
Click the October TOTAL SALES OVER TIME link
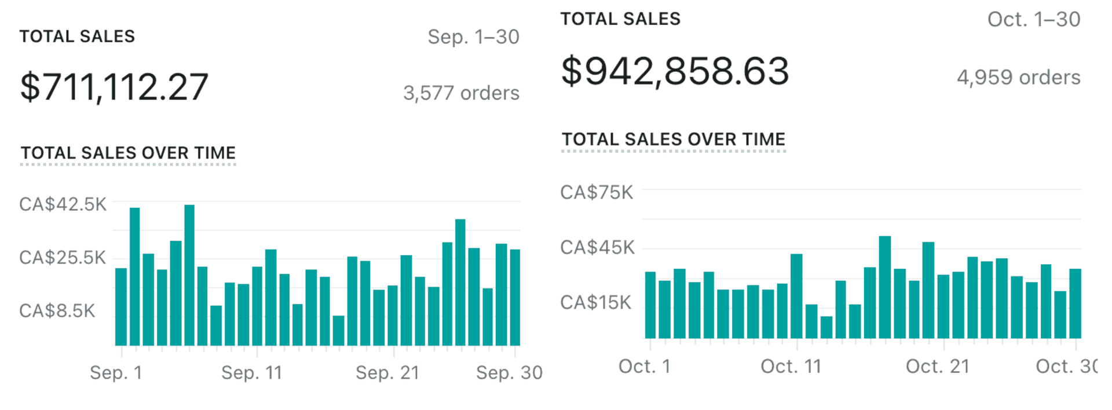(x=674, y=140)
